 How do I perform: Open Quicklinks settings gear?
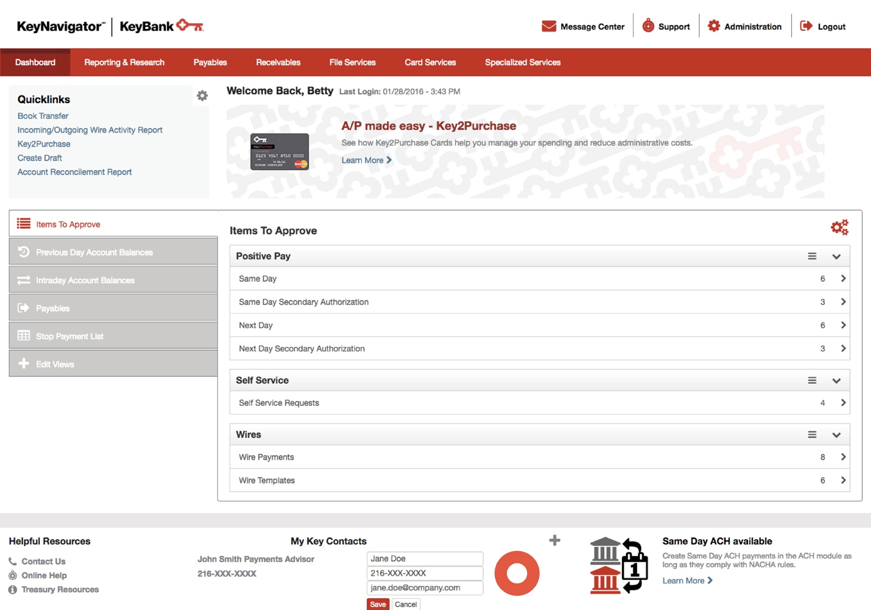click(x=202, y=95)
